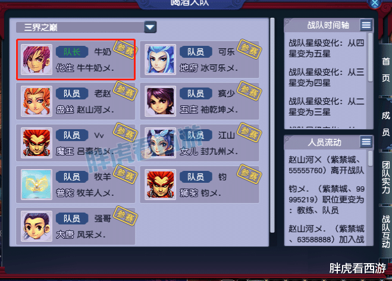The image size is (392, 281).
Task: Switch to the 成员 side tab
Action: tap(385, 123)
